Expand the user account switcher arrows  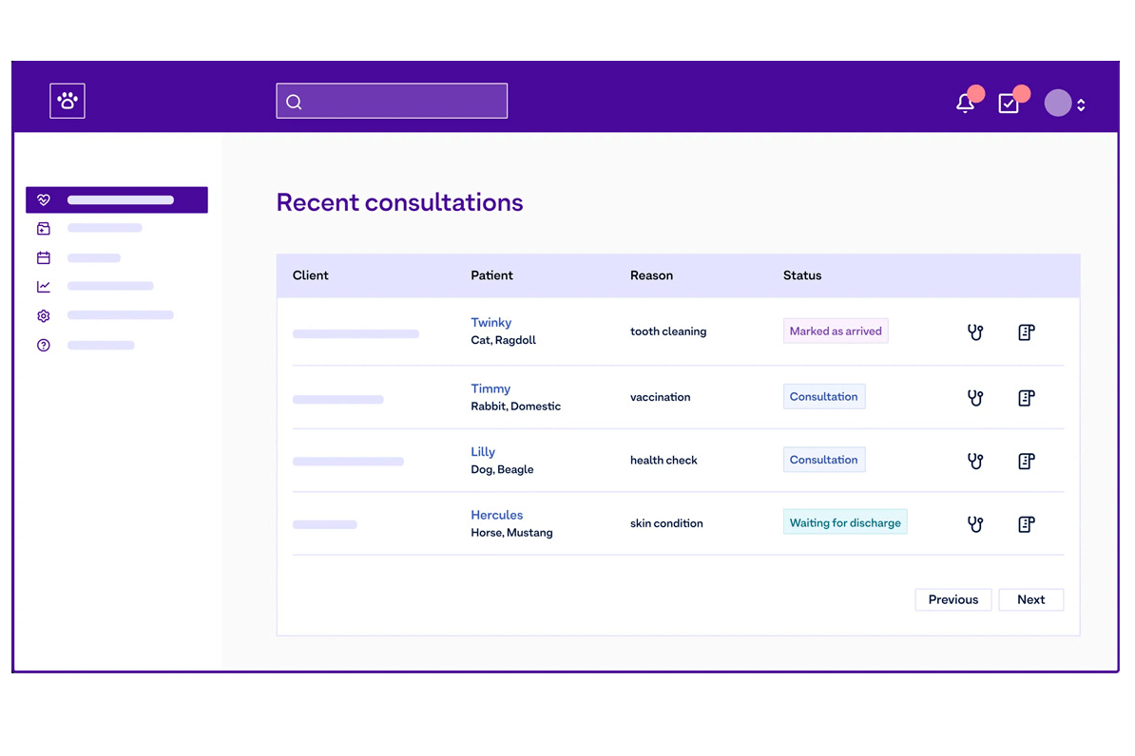(x=1081, y=104)
